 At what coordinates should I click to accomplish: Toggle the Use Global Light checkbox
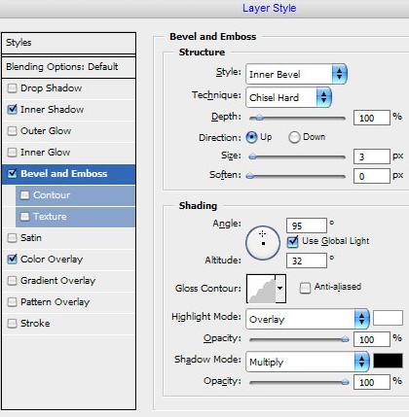click(292, 242)
